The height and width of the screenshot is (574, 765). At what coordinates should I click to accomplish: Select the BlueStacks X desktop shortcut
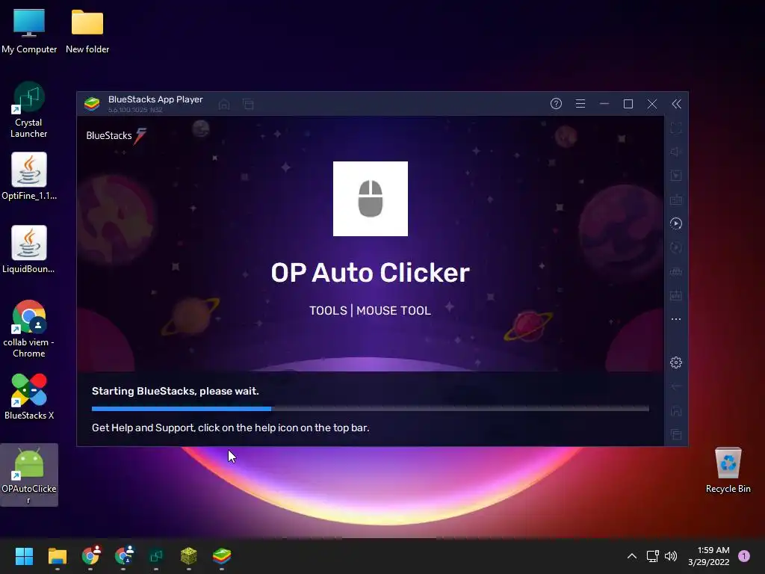29,396
